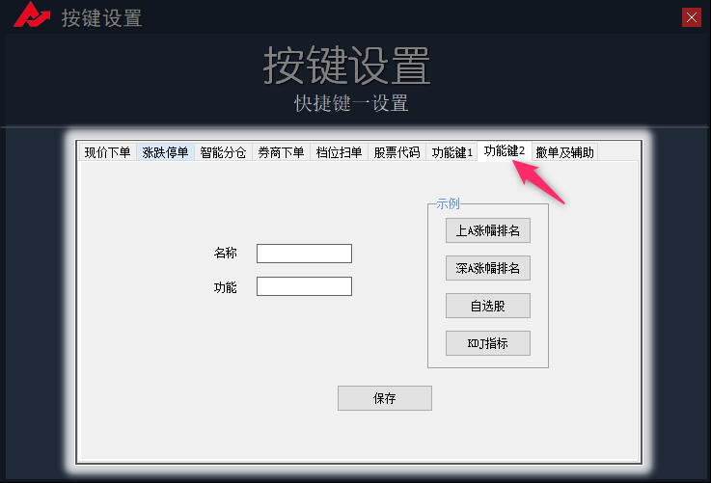Open the 涨跌停单 tab
The height and width of the screenshot is (483, 711).
coord(165,152)
